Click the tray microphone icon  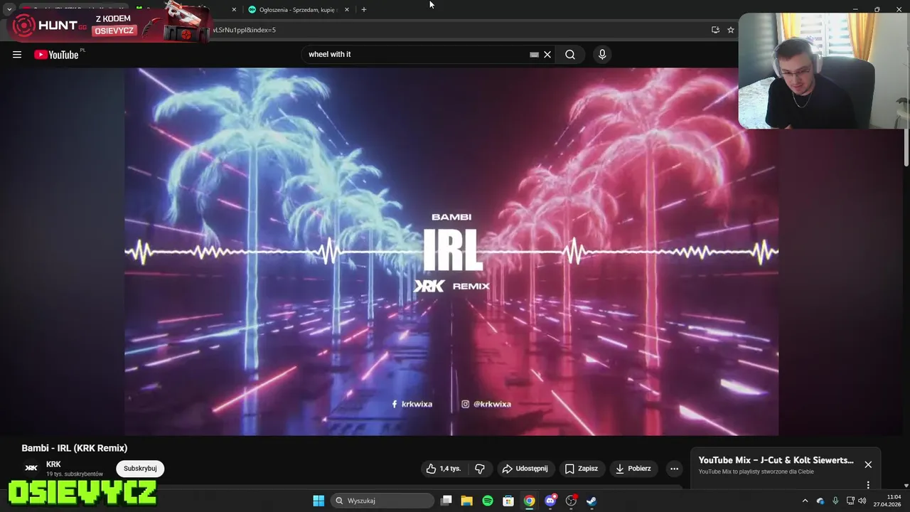835,501
